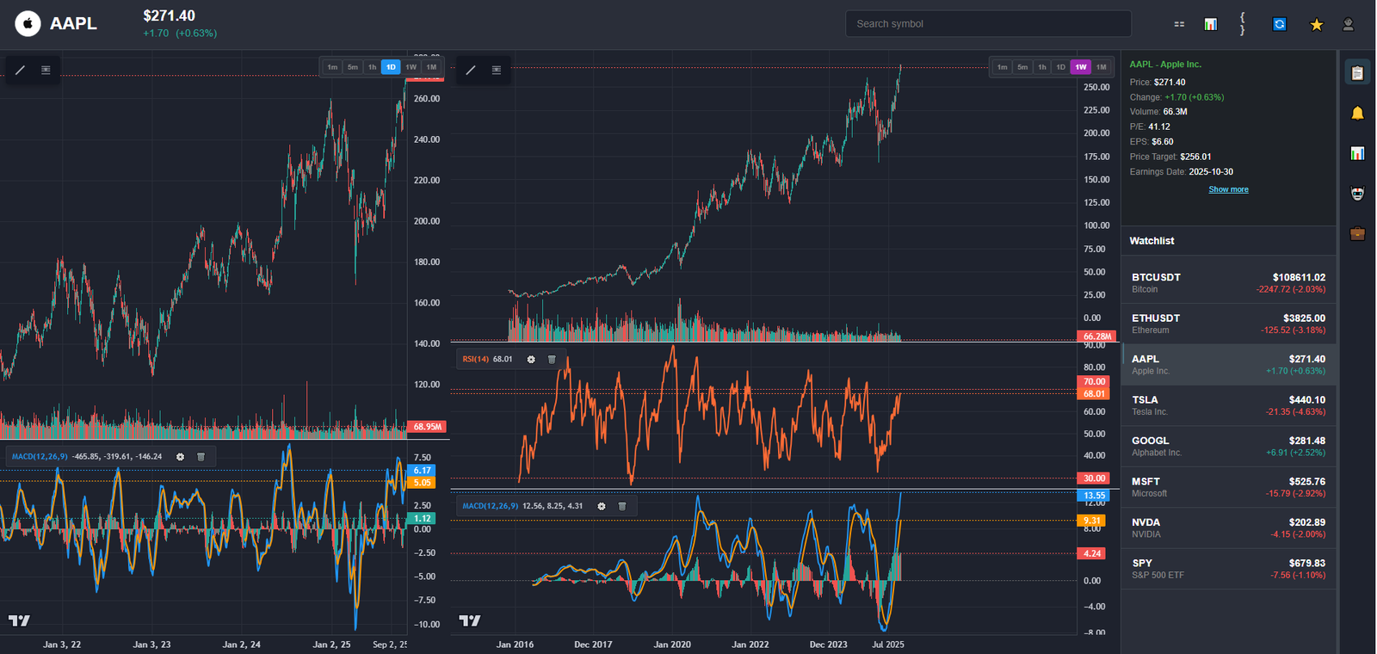
Task: Delete the RSI(14) indicator with trash icon
Action: coord(552,360)
